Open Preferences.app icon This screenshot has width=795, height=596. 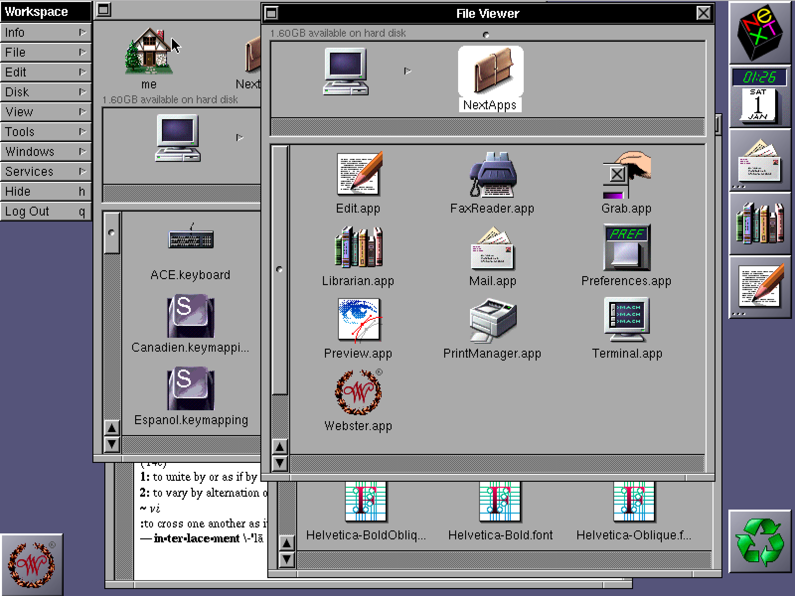click(627, 247)
